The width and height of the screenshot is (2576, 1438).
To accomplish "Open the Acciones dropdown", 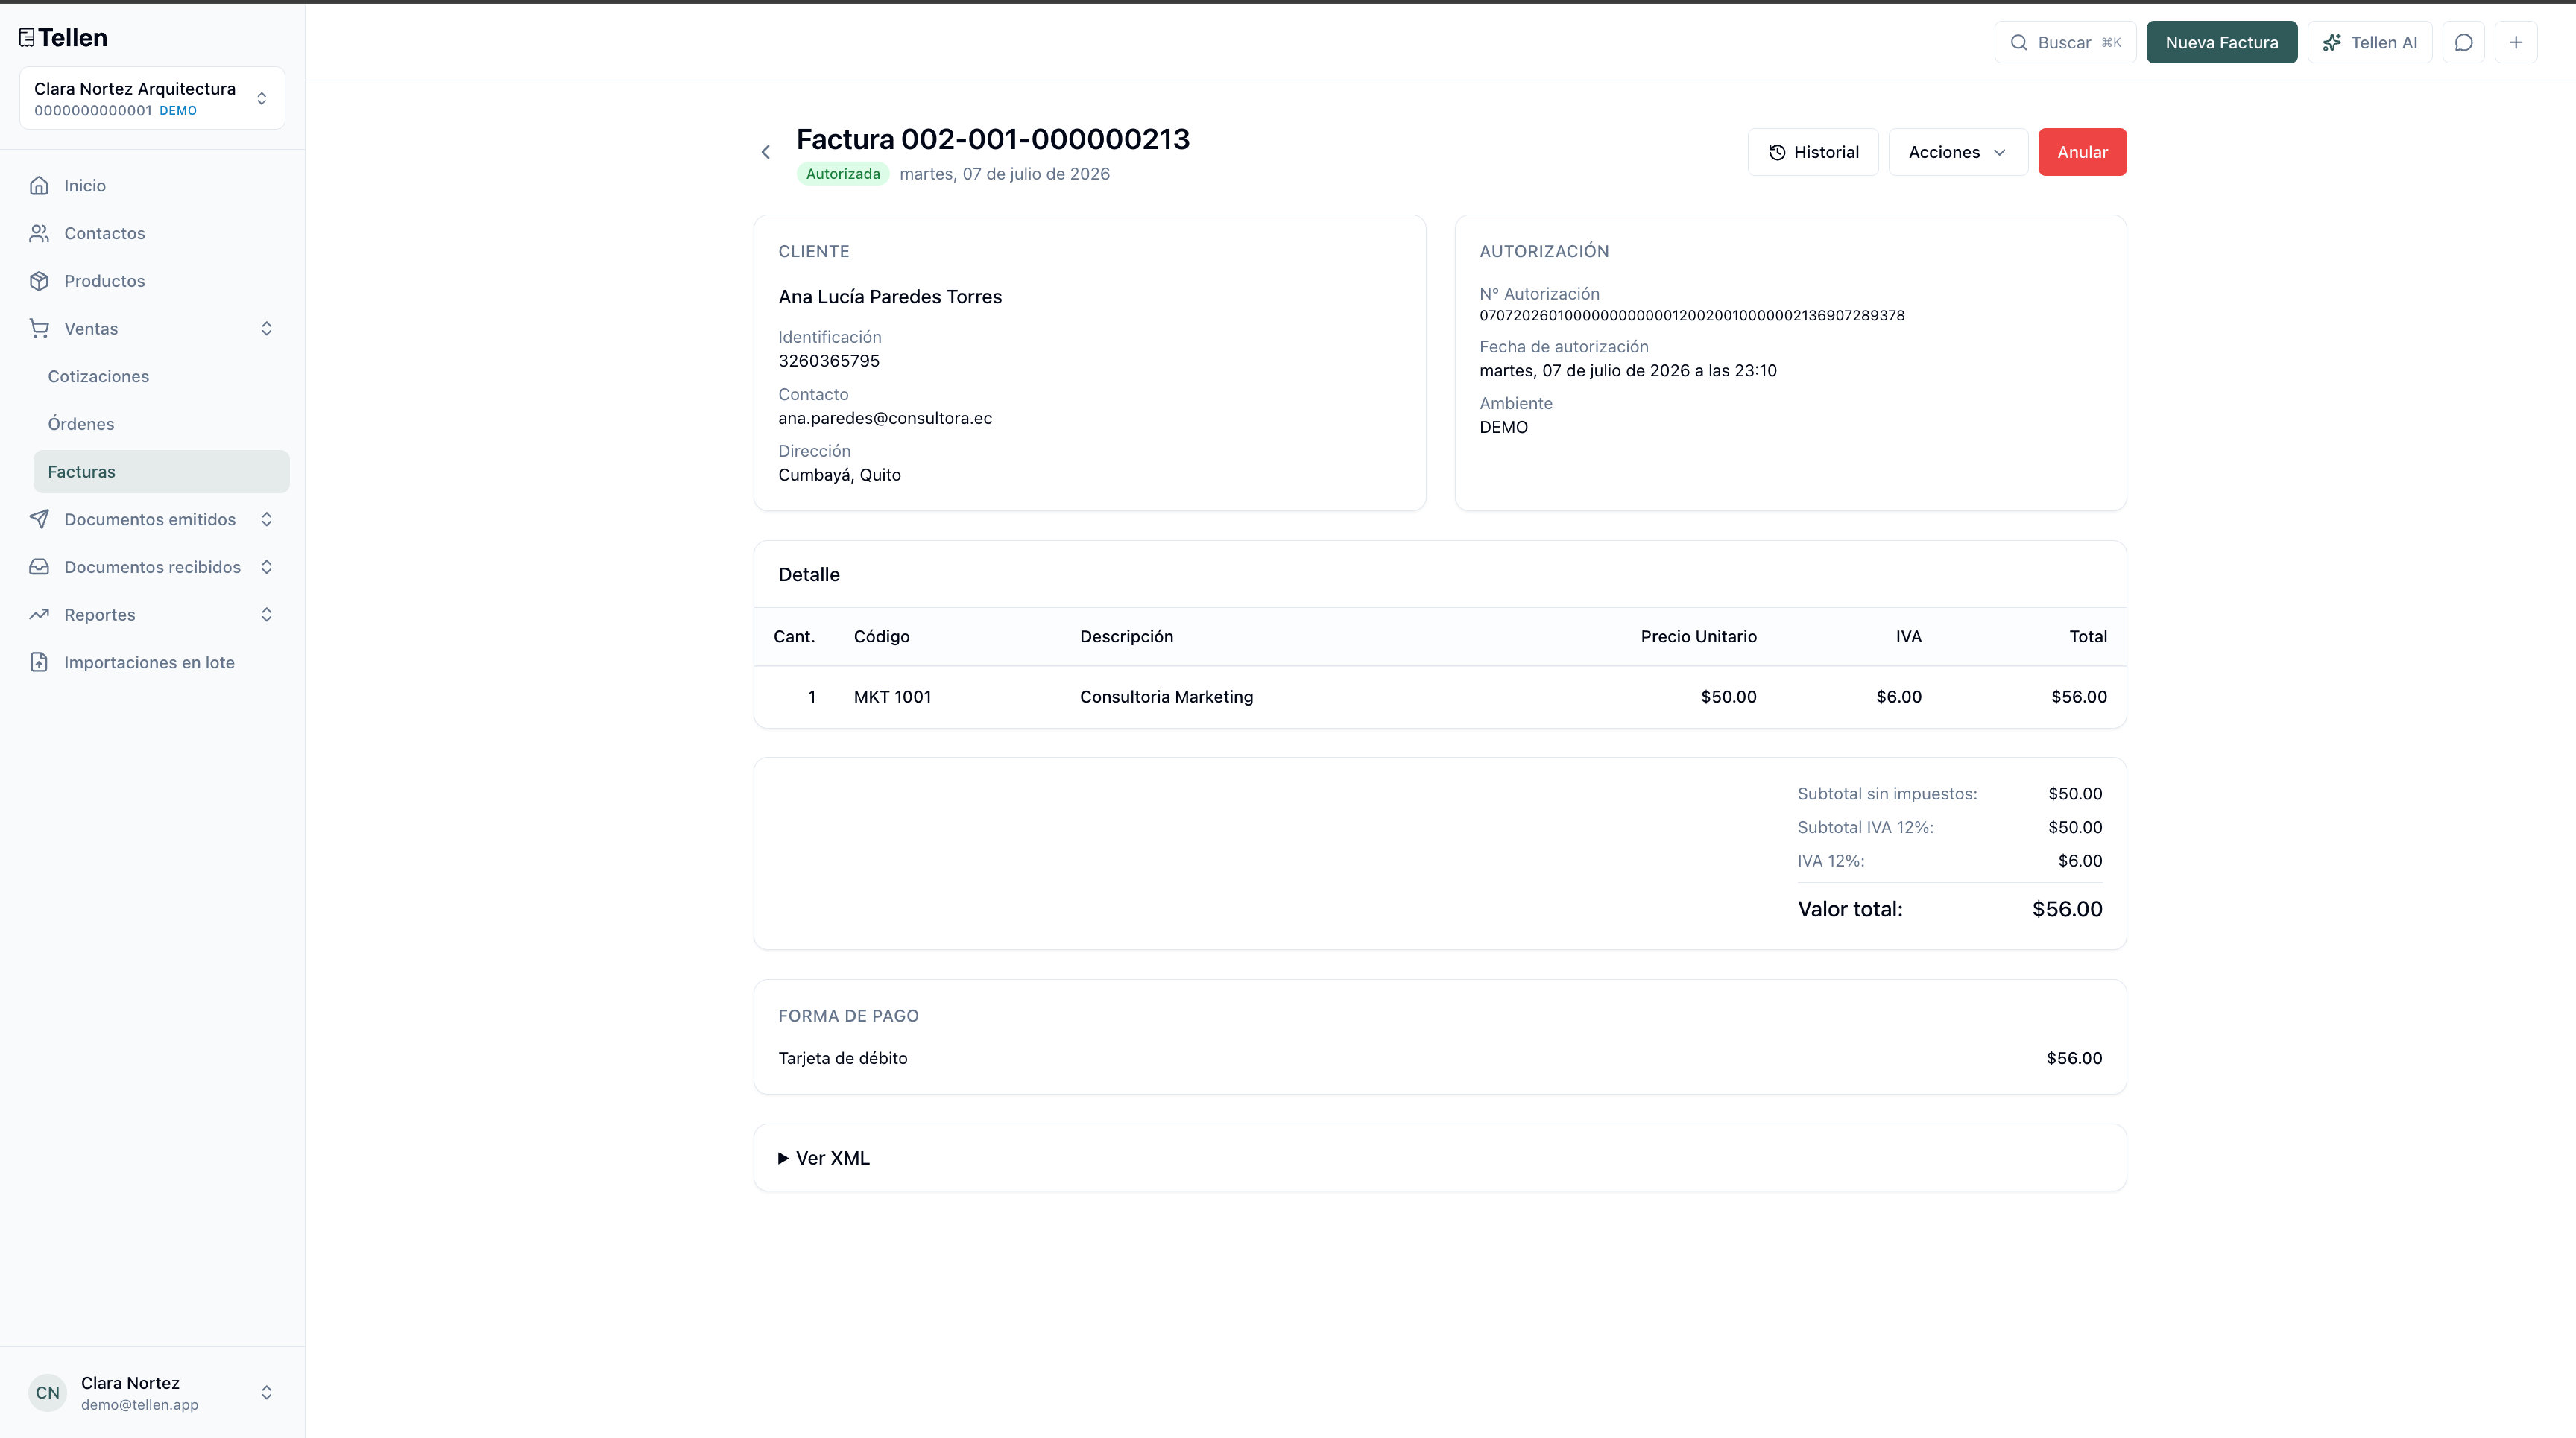I will [x=1958, y=152].
